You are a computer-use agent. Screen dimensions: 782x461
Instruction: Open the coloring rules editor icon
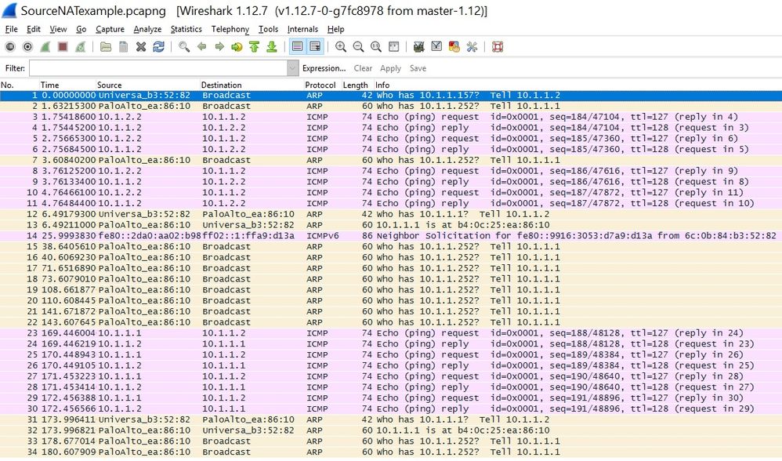454,47
